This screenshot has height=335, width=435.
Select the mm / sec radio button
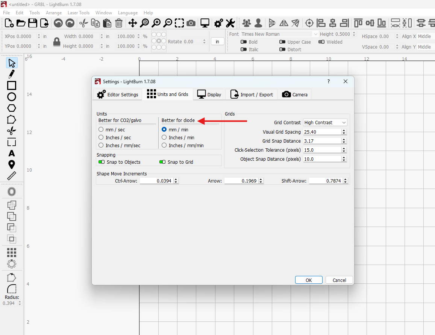[101, 129]
